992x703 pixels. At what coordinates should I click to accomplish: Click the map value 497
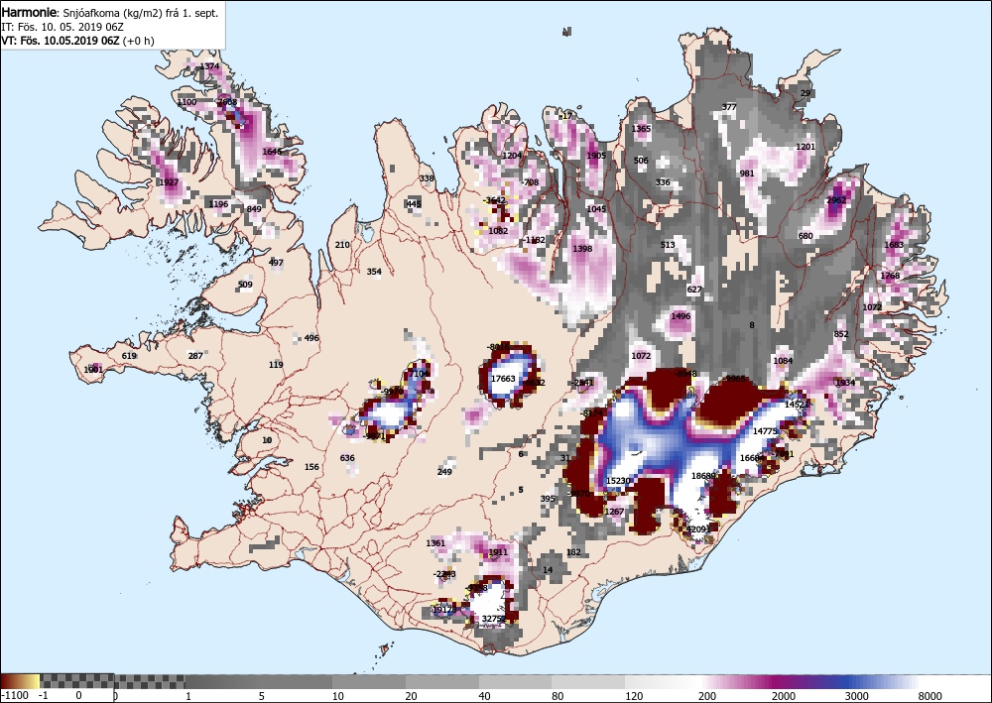pos(276,263)
